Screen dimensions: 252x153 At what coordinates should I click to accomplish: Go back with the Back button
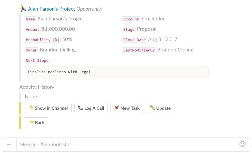point(36,122)
